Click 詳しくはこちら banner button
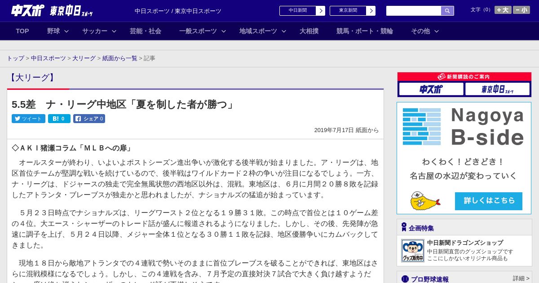This screenshot has height=283, width=539. (489, 201)
